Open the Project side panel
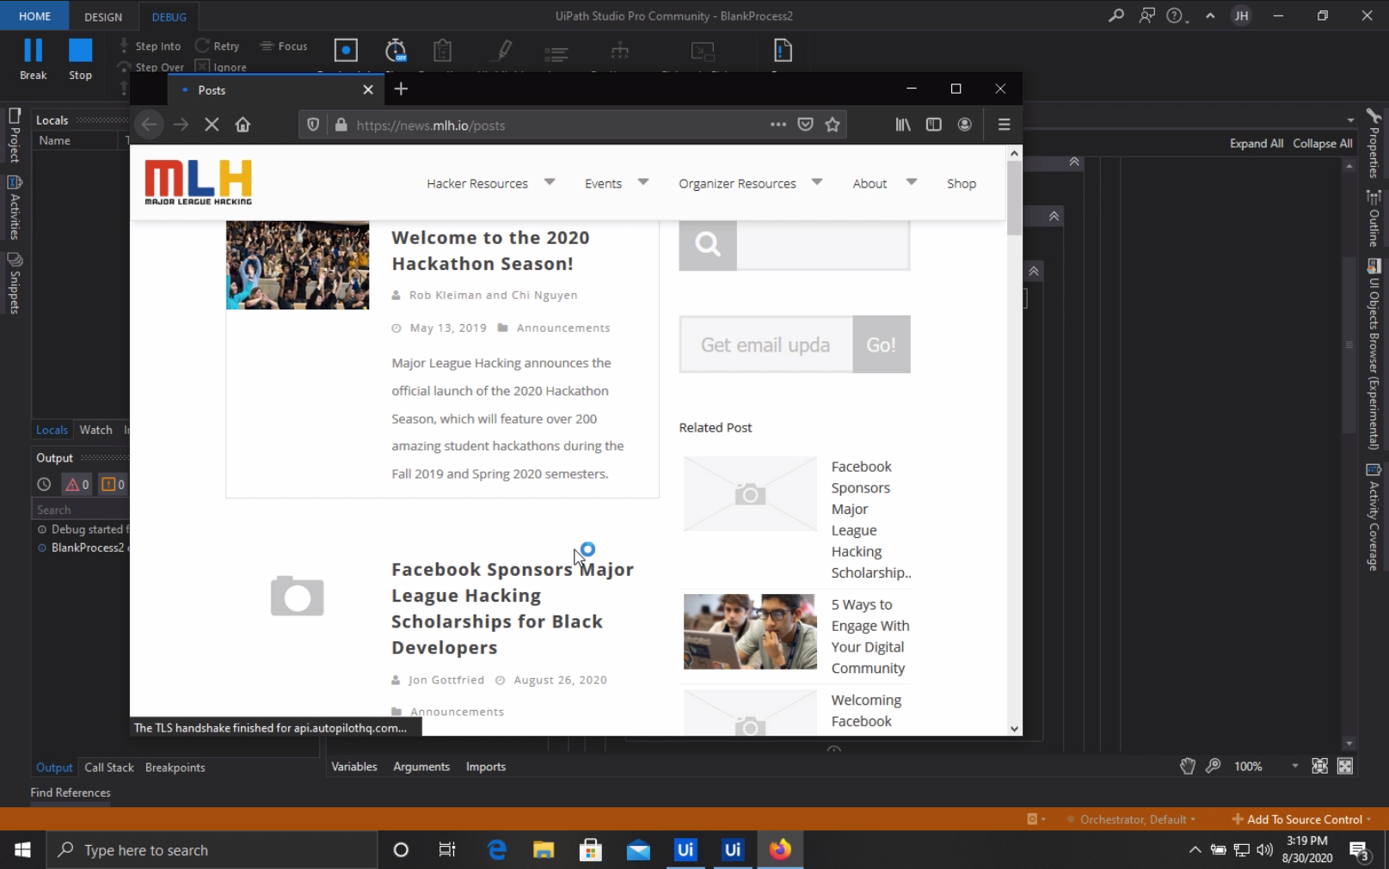Viewport: 1389px width, 869px height. coord(14,136)
